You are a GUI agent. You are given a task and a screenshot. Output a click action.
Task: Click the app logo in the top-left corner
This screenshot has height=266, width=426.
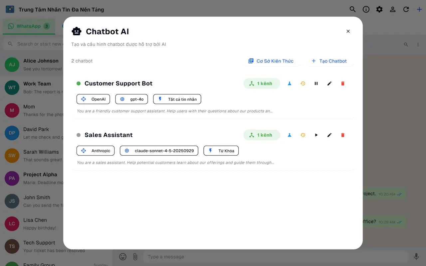coord(10,9)
